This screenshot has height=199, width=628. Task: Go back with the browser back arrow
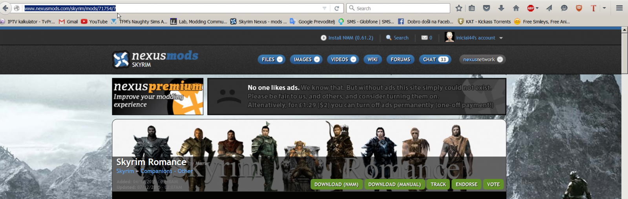point(5,8)
